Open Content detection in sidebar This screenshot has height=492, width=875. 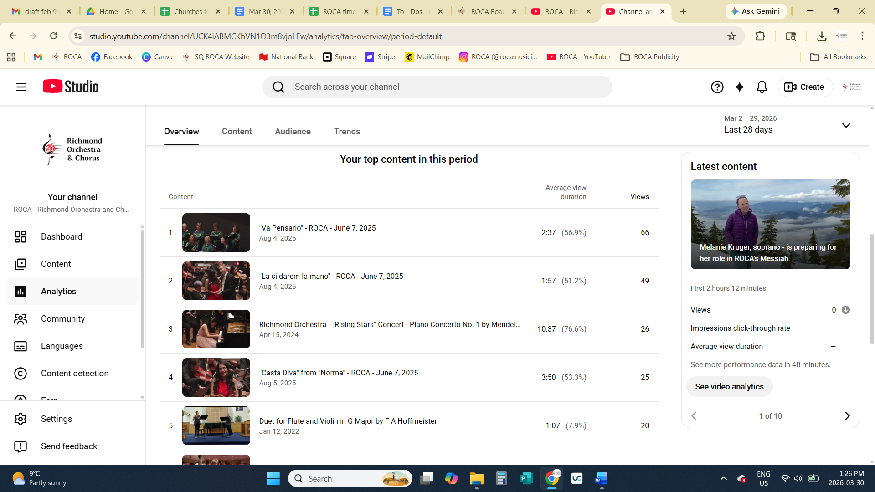point(75,374)
